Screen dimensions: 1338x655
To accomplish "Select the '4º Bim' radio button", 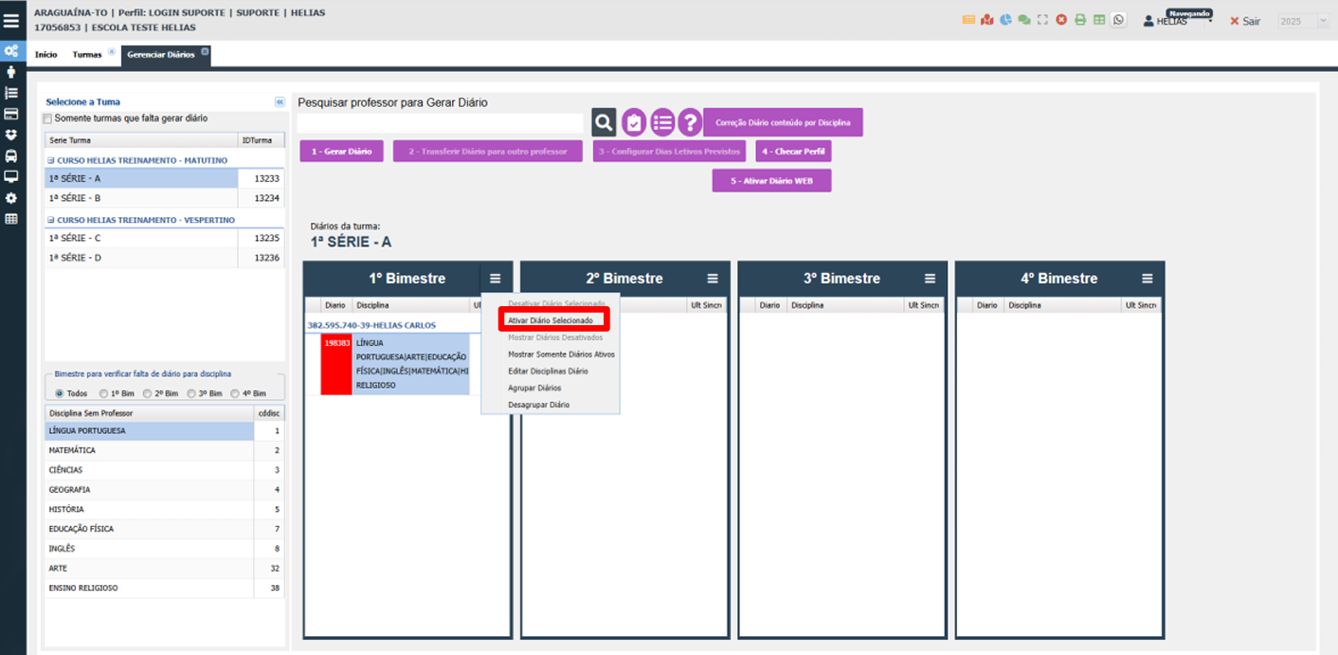I will click(235, 393).
